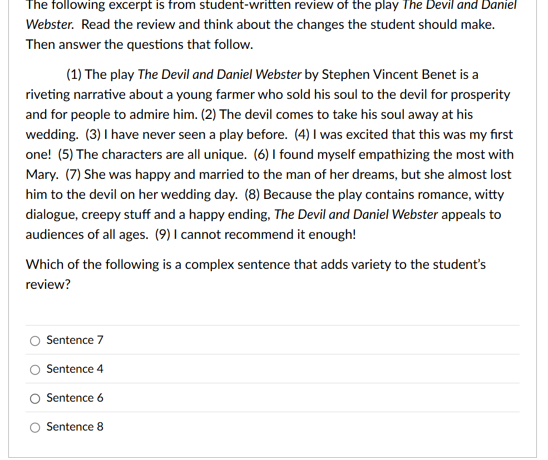Click the question about complex sentences

(255, 274)
